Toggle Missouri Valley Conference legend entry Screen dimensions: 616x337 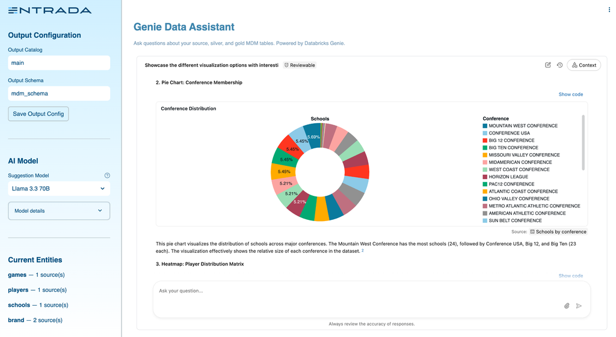point(522,155)
